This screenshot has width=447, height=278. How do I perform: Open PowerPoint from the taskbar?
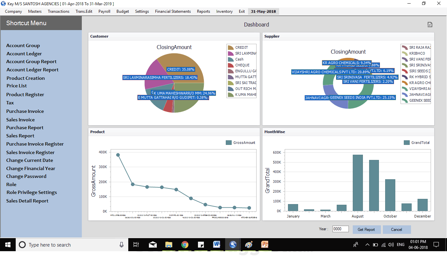point(265,245)
